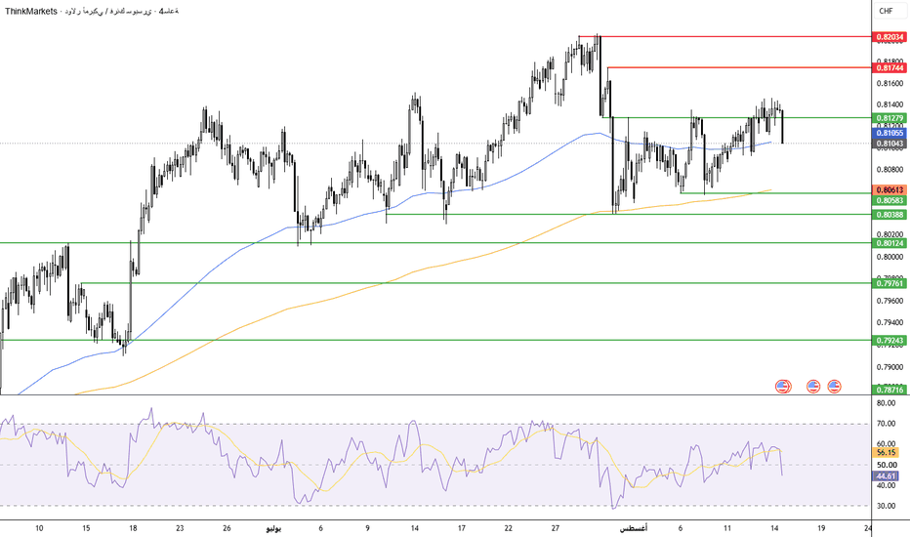Viewport: 910px width, 537px height.
Task: Click the 0.79600 price scale tick
Action: [890, 301]
